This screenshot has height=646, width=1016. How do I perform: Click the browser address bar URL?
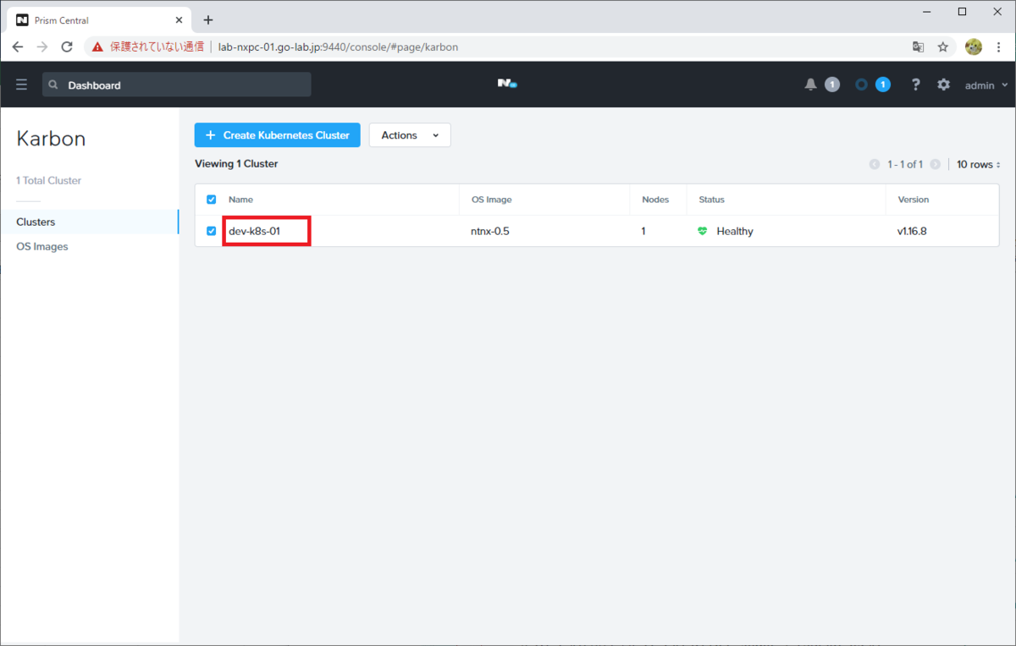pyautogui.click(x=338, y=47)
